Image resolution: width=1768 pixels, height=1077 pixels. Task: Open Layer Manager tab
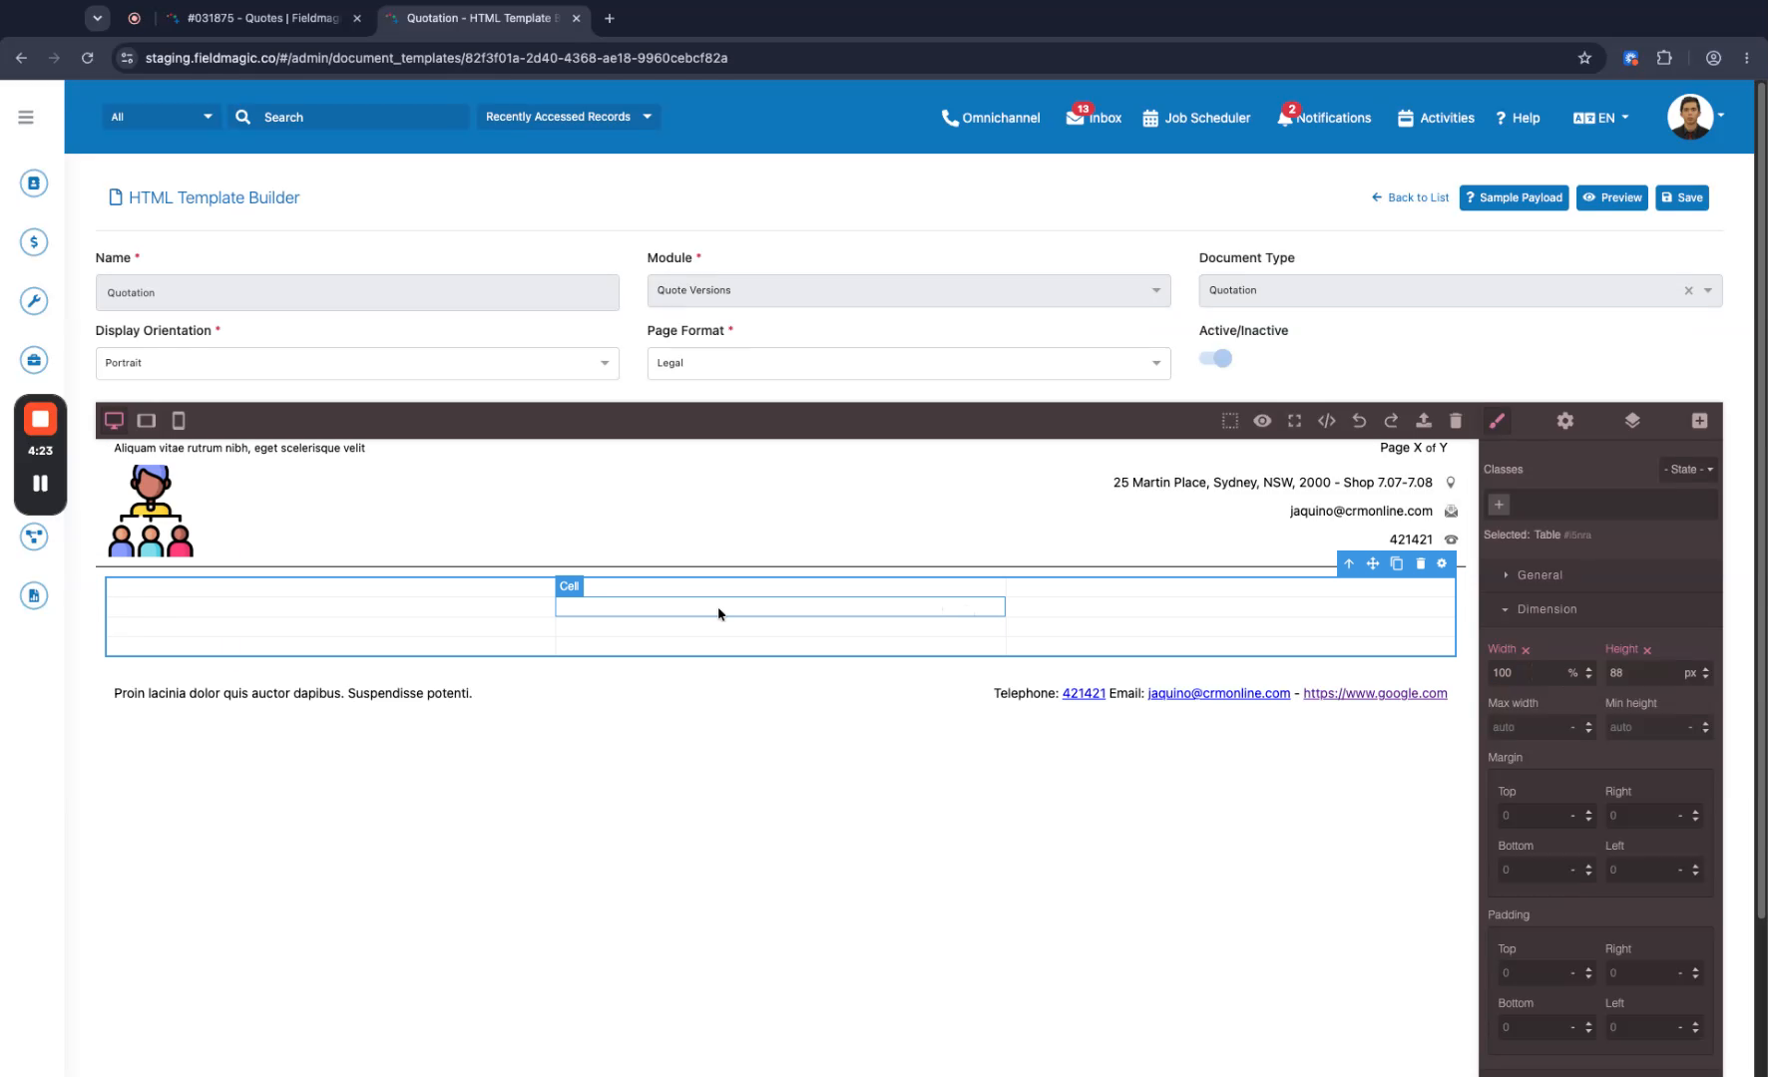[x=1632, y=421]
